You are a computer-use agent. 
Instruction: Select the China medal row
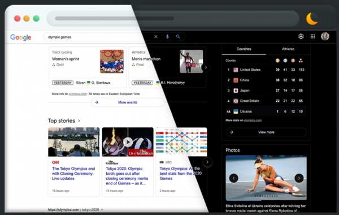coord(266,80)
